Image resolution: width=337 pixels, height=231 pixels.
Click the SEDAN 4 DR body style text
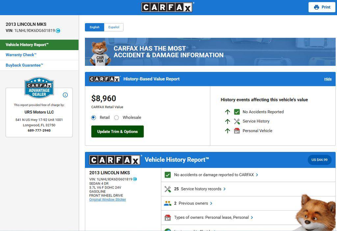point(99,184)
